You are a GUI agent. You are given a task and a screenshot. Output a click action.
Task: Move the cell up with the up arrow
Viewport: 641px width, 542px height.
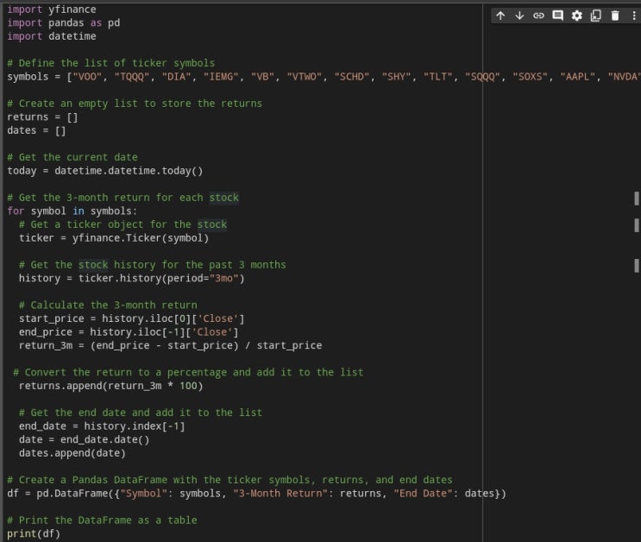500,16
